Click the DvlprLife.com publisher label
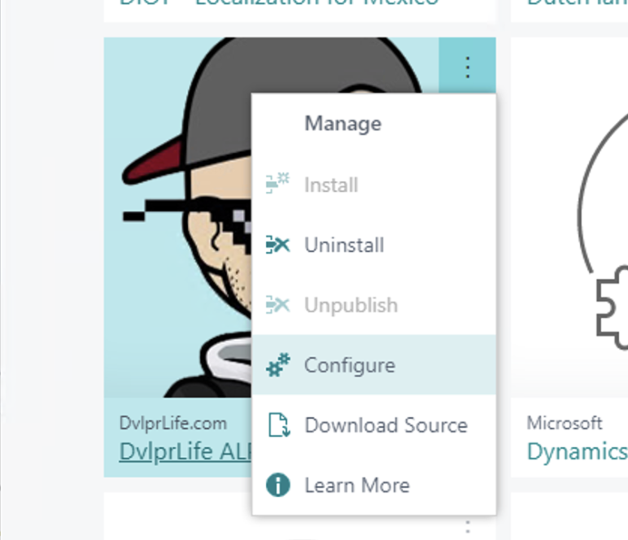 172,423
